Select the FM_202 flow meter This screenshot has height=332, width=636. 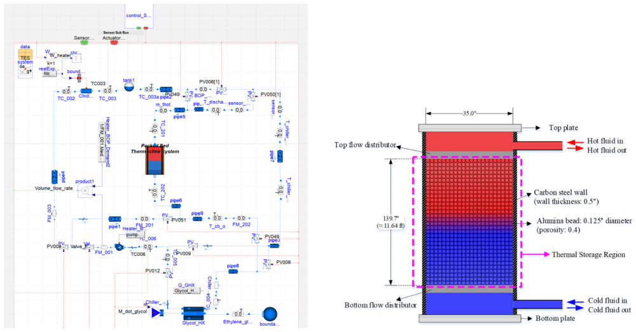pyautogui.click(x=241, y=218)
